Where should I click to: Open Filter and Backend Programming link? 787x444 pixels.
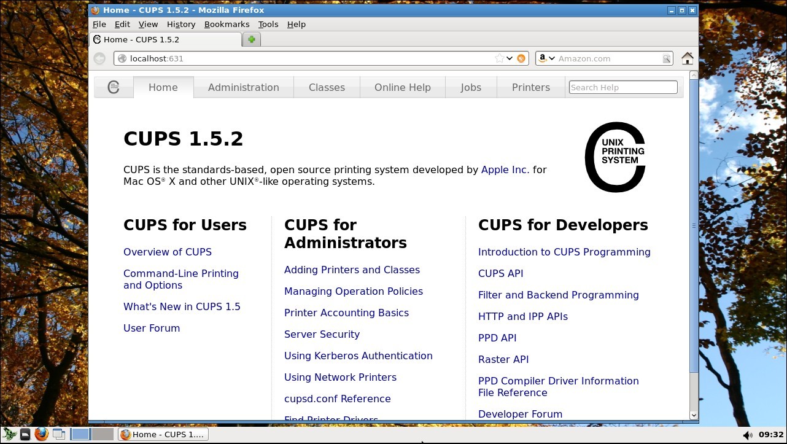(558, 295)
